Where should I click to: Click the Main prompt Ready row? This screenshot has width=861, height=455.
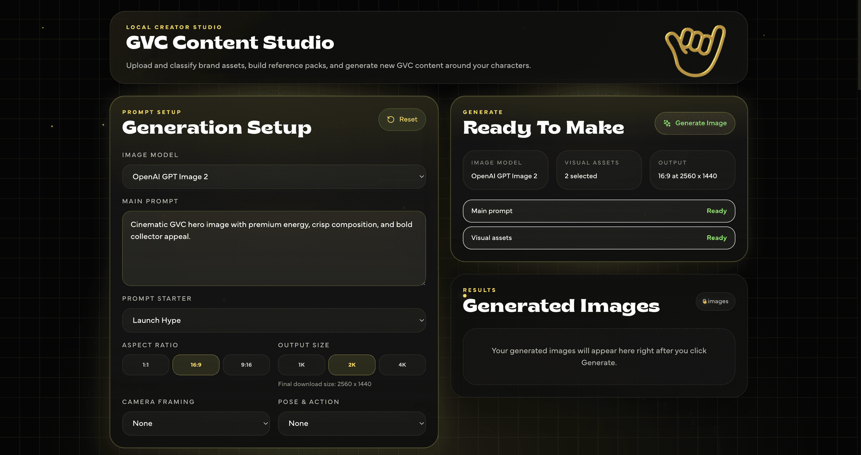tap(599, 211)
